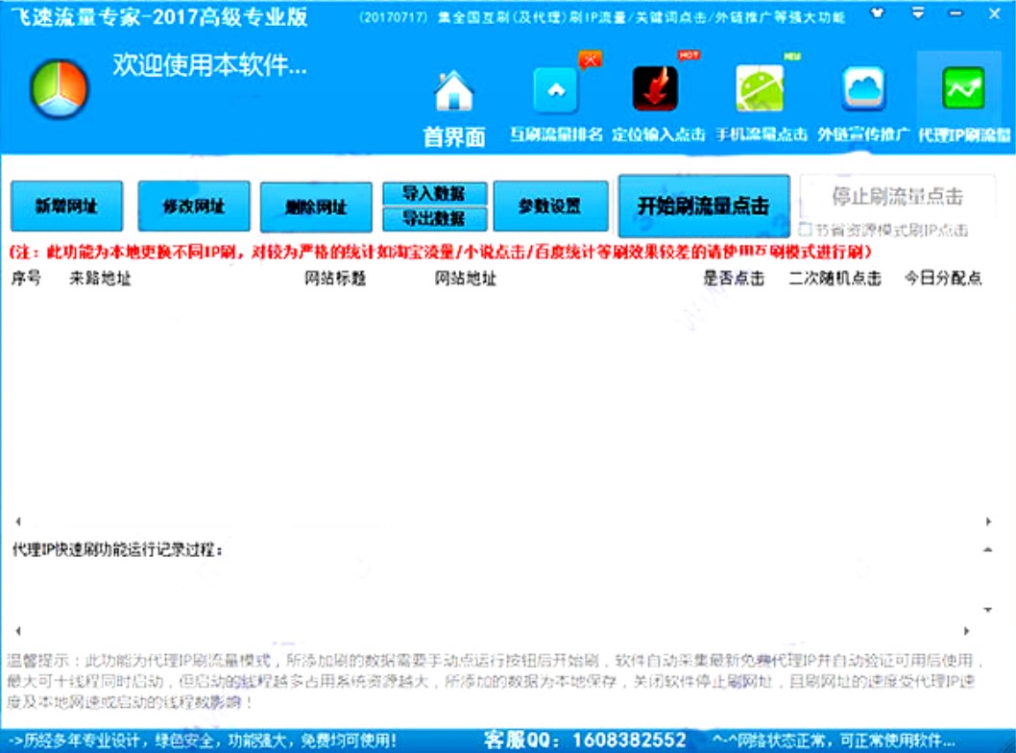Click the 导入数据 button
The width and height of the screenshot is (1016, 753).
pos(434,193)
